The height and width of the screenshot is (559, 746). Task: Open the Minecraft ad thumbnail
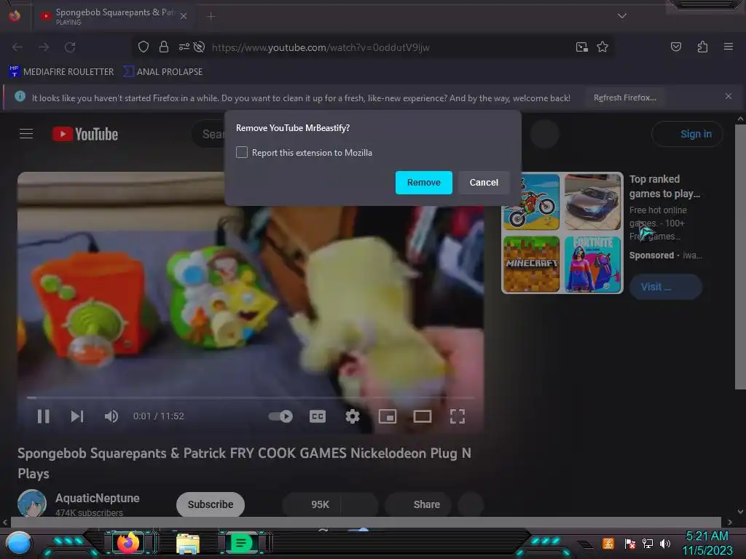coord(531,264)
